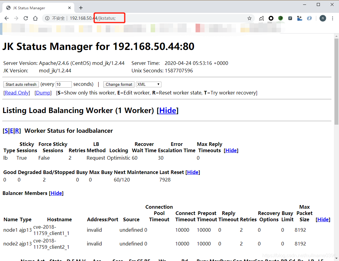Image resolution: width=339 pixels, height=261 pixels.
Task: Hide the Max Packet Size members table
Action: (323, 219)
